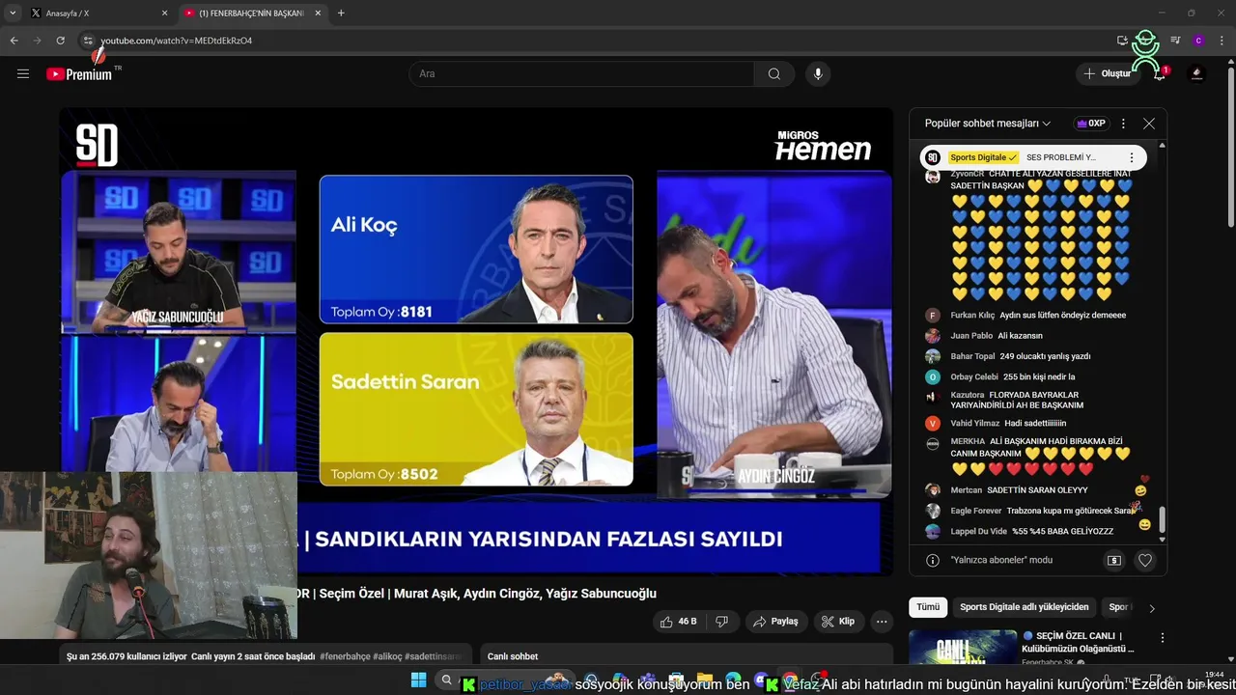
Task: Open the YouTube hamburger guide menu
Action: pyautogui.click(x=23, y=73)
